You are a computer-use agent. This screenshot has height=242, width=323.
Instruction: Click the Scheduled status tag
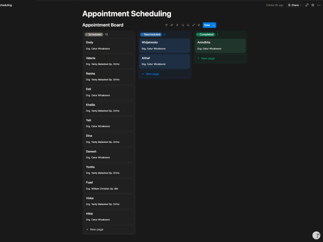[94, 35]
